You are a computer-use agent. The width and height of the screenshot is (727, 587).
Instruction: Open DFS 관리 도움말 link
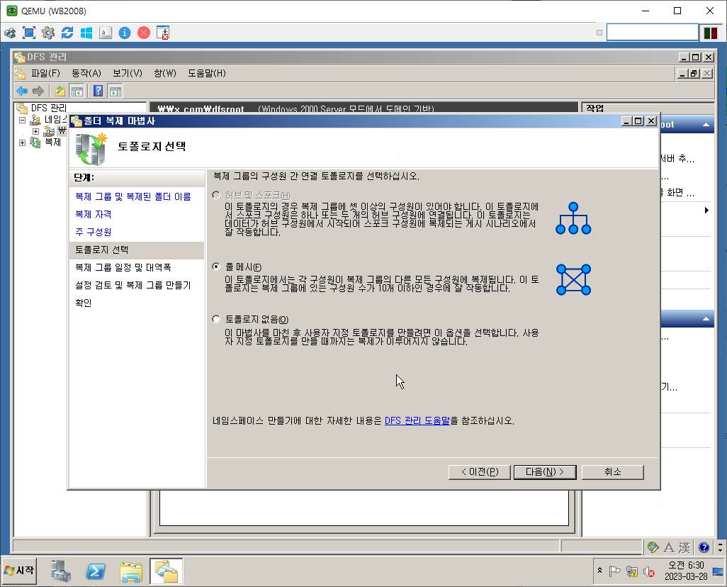pyautogui.click(x=417, y=420)
